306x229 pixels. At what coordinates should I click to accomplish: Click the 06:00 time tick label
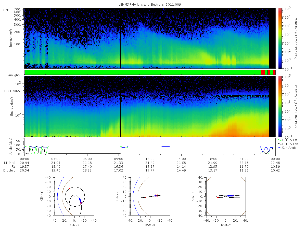click(x=87, y=159)
